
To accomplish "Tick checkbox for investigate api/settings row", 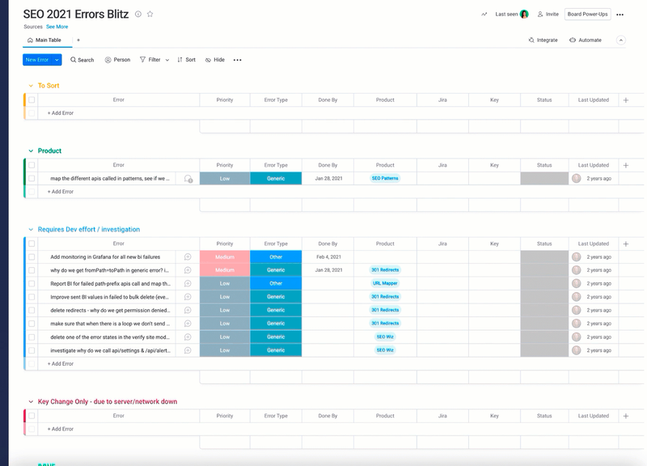I will point(32,350).
